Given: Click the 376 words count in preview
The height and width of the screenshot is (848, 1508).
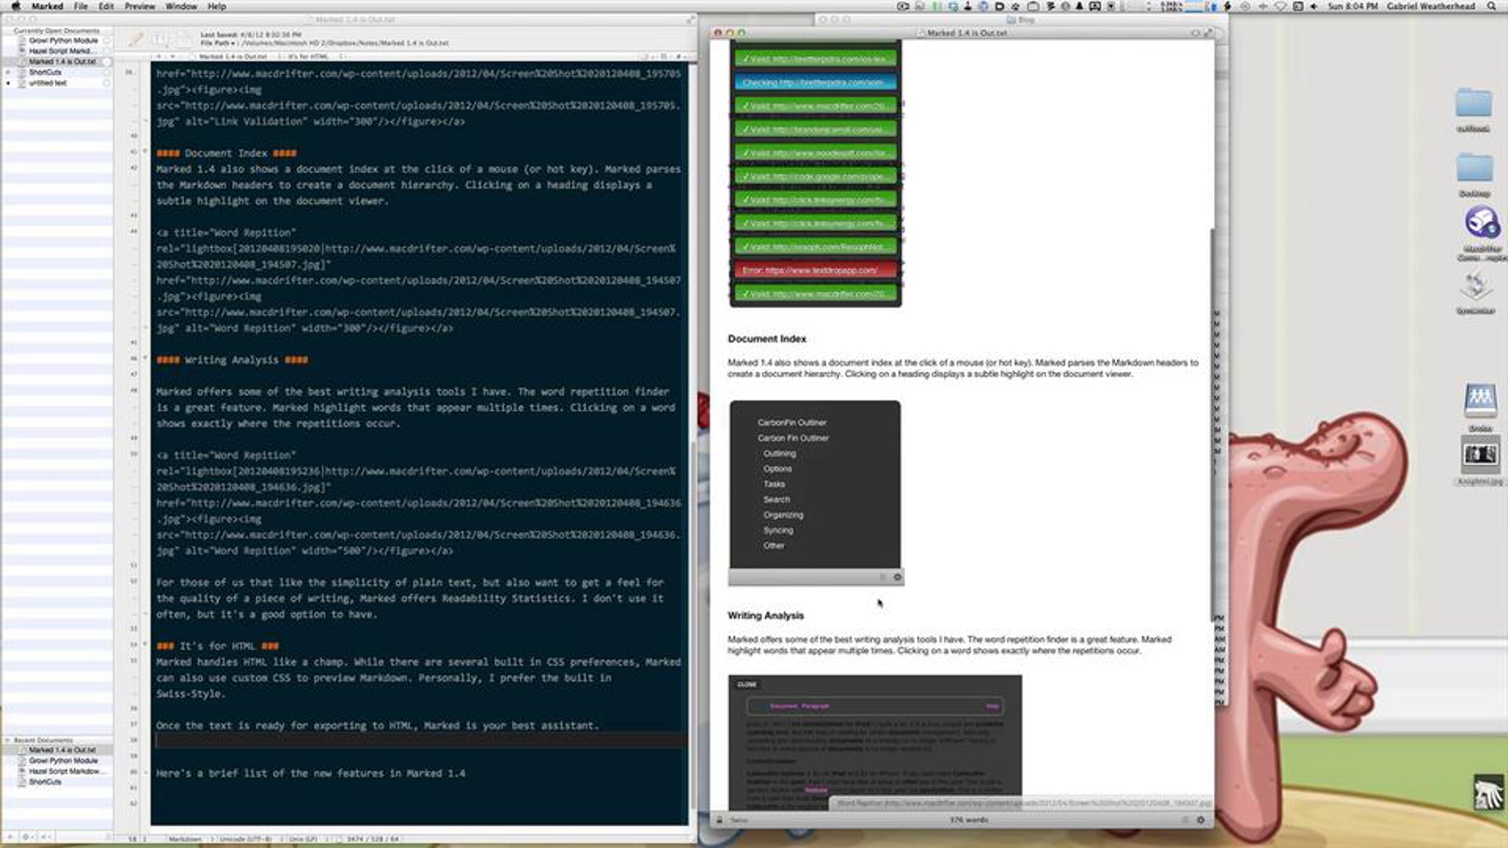Looking at the screenshot, I should (x=969, y=820).
